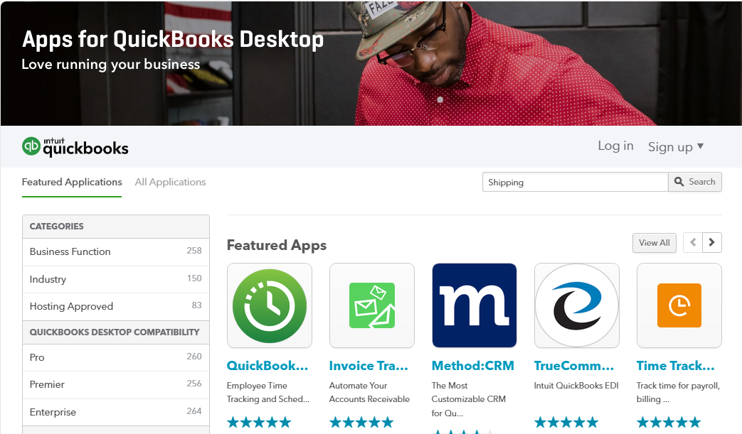This screenshot has height=434, width=742.
Task: Click the magnifier Search button
Action: 694,182
